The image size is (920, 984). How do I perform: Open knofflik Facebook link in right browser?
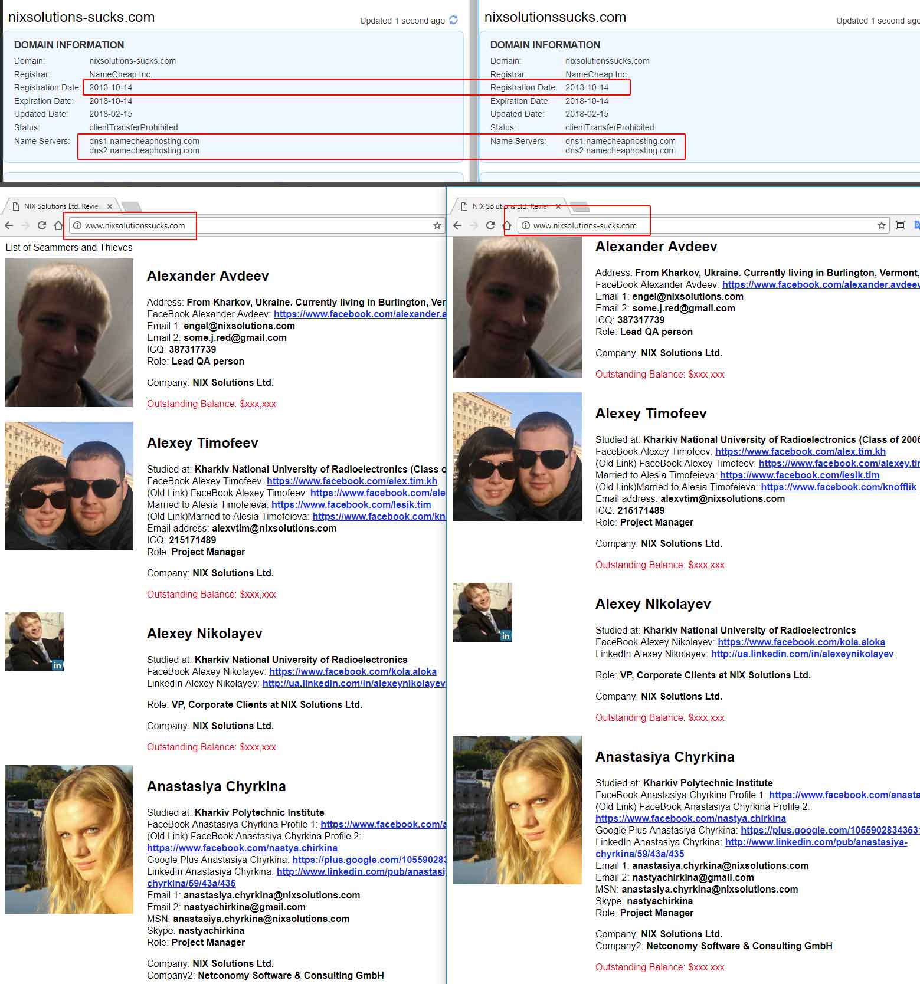[x=839, y=487]
